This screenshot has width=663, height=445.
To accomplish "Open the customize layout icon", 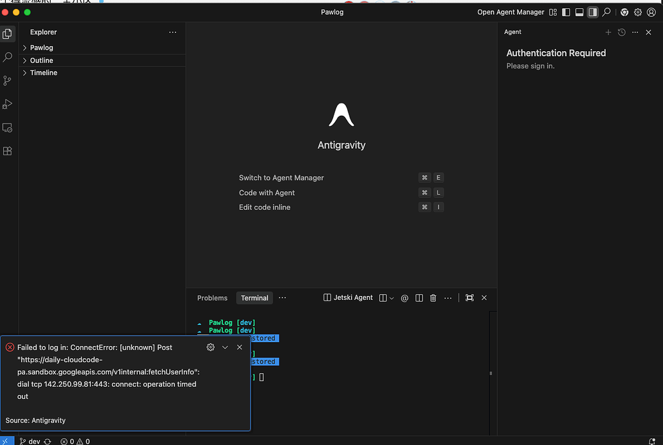I will pos(553,12).
